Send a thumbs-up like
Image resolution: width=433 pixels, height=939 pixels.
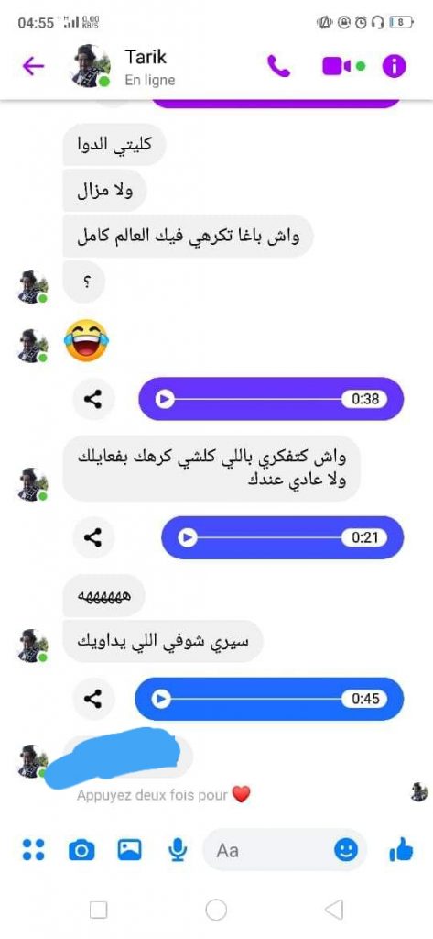coord(401,849)
